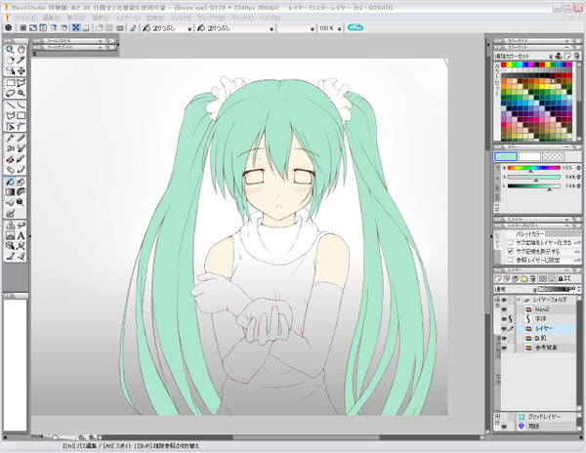This screenshot has height=453, width=586.
Task: Select the Airbrush tool
Action: (10, 149)
